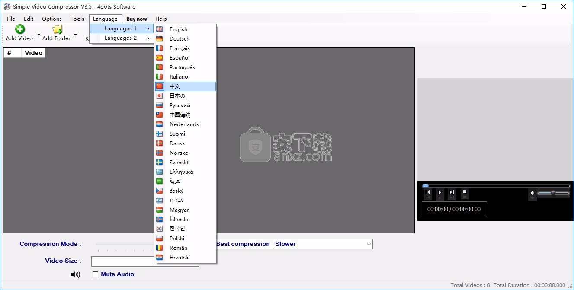Choose Español language
574x290 pixels.
click(185, 57)
